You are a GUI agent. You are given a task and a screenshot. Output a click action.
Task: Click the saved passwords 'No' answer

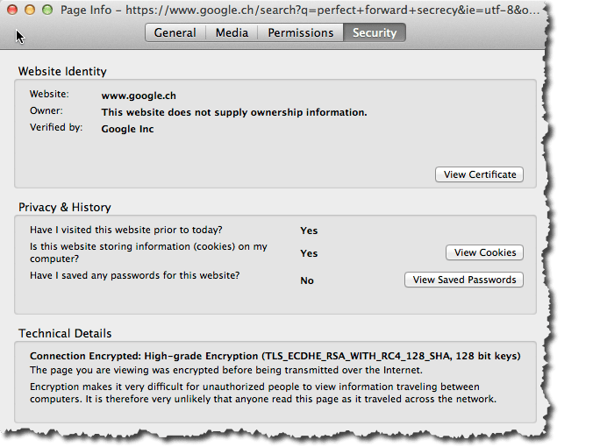pyautogui.click(x=307, y=280)
